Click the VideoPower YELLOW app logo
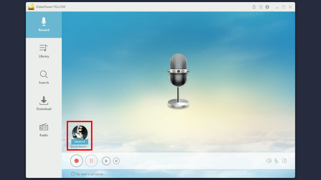321x180 pixels. tap(31, 7)
